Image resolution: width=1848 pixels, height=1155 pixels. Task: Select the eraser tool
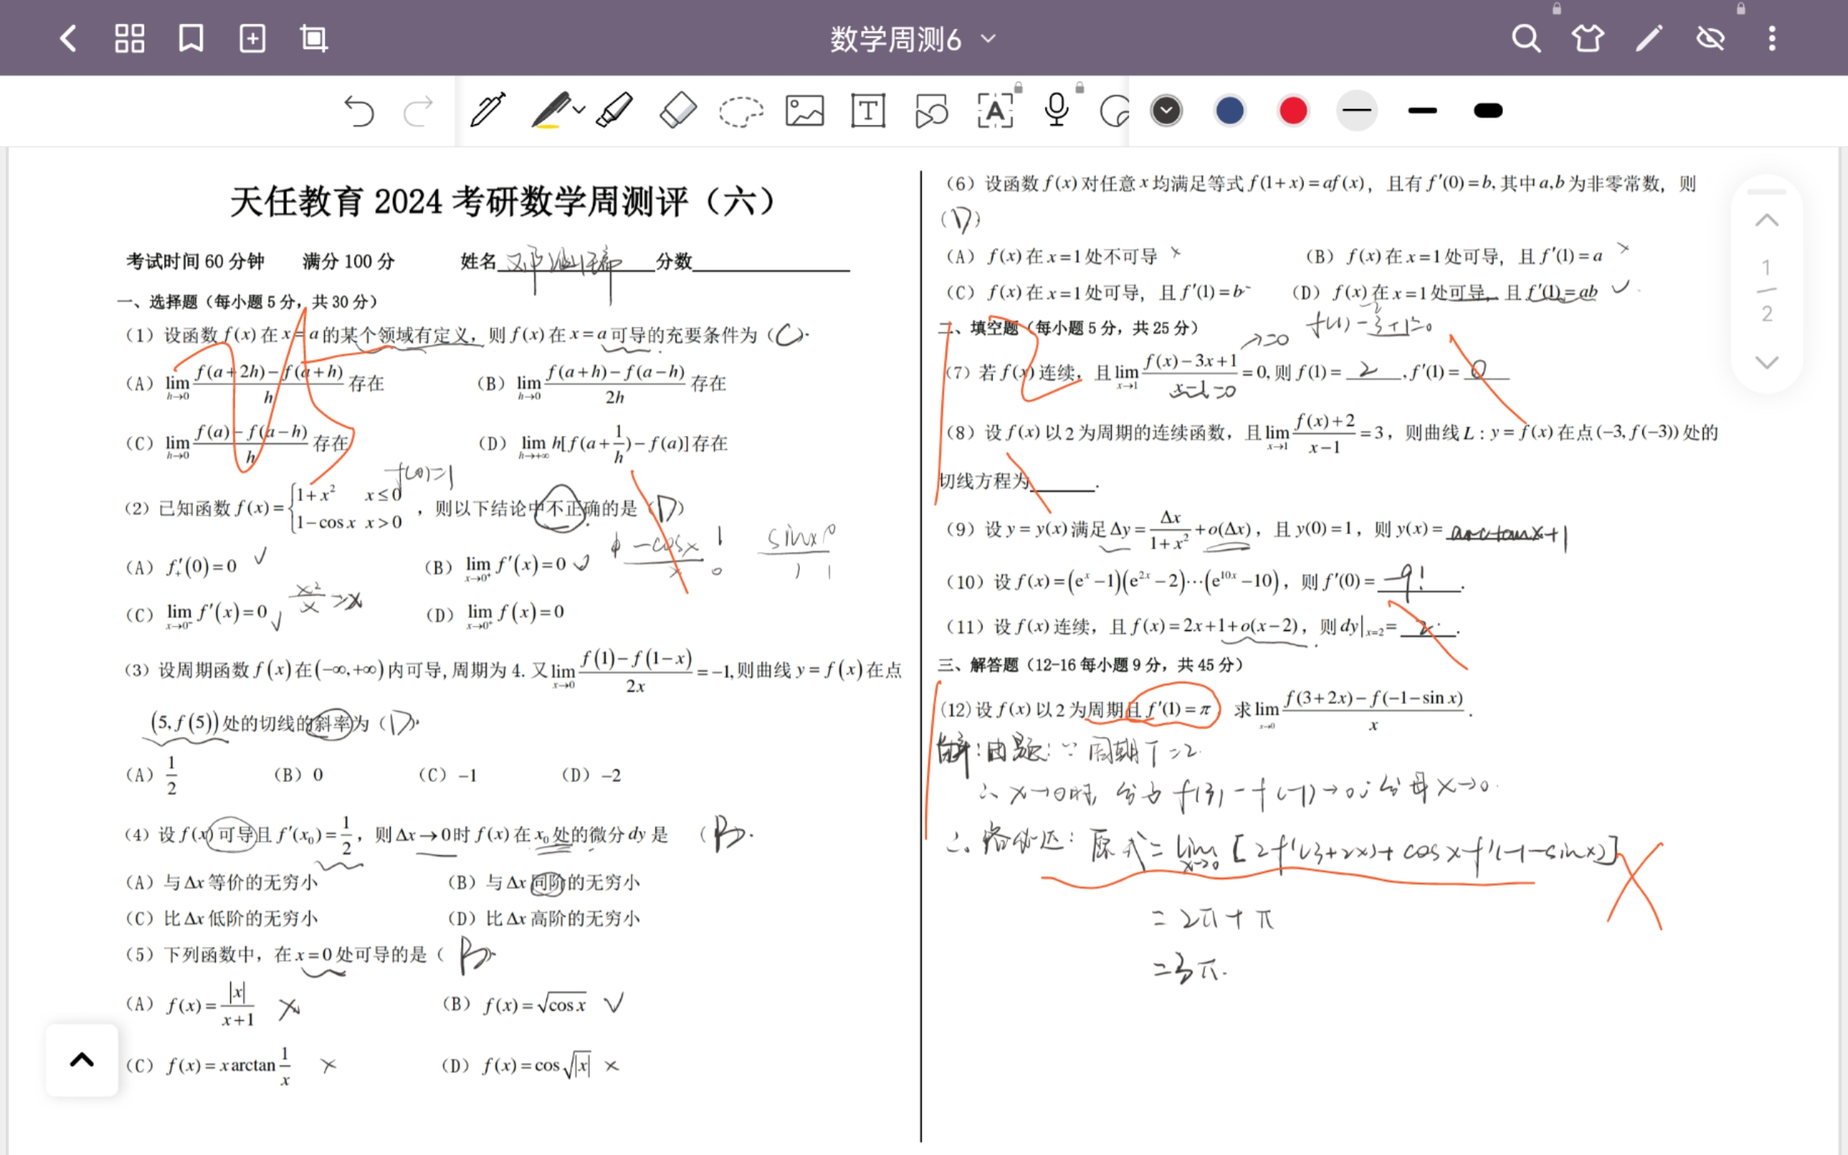point(677,110)
